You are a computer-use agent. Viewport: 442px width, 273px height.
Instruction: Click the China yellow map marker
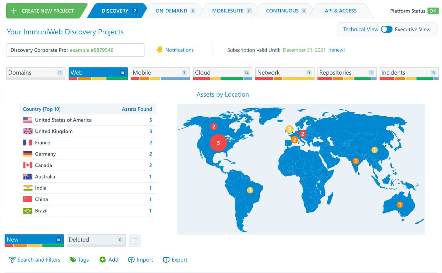tap(374, 150)
